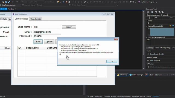175x98 pixels.
Task: Open the Application Insights dropdown arrow
Action: tap(155, 2)
